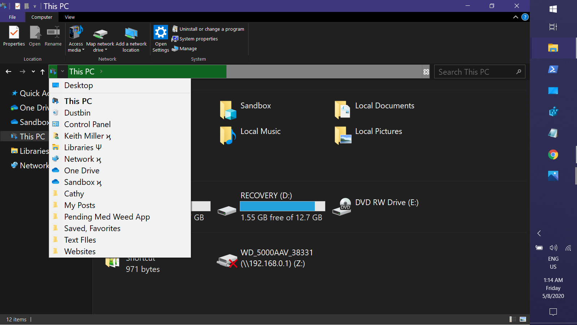Choose Dustbin from the dropdown list
Screen dimensions: 577x325
[120, 113]
